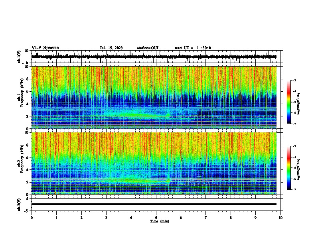Screen dimensions: 316x244
Task: Click the ch.1 spectrogram panel
Action: pyautogui.click(x=154, y=97)
